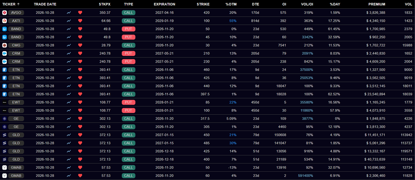The height and width of the screenshot is (180, 415).
Task: Click the AXTI ticker badge
Action: 16,21
